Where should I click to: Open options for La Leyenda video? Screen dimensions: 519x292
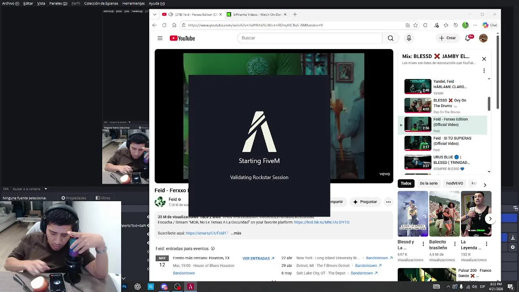(x=487, y=244)
